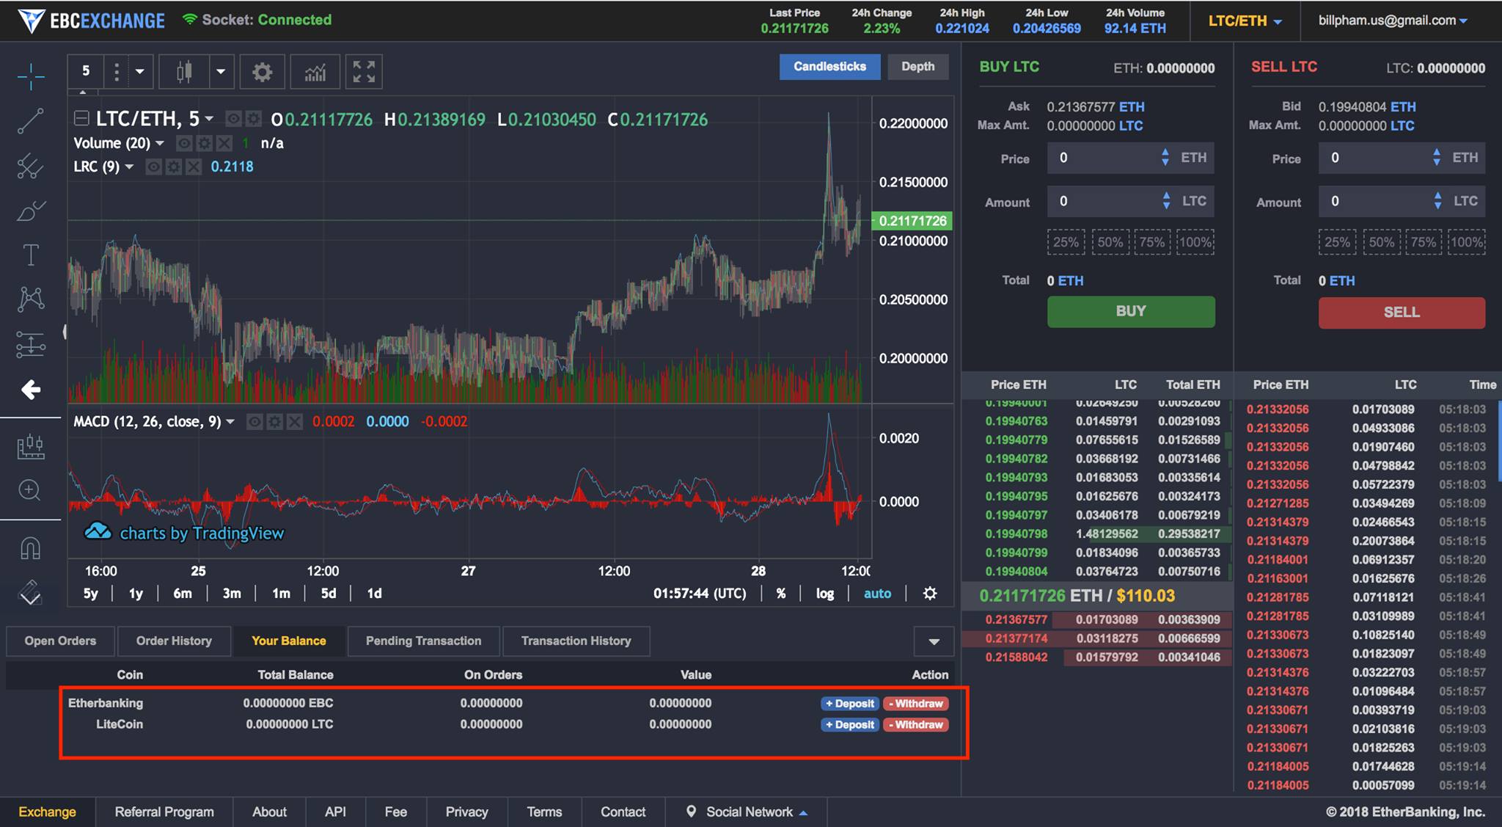Image resolution: width=1502 pixels, height=827 pixels.
Task: Select the trend line drawing tool
Action: coord(30,121)
